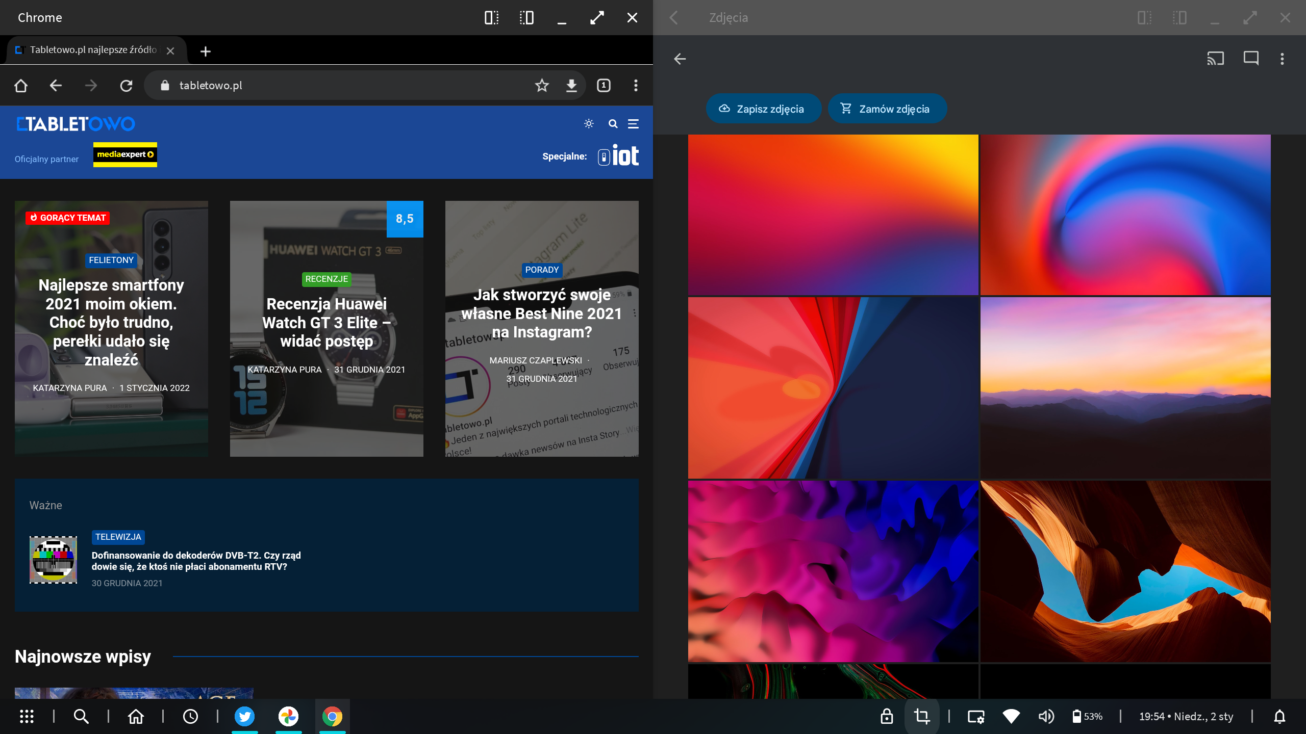
Task: Open recent apps clock icon
Action: tap(190, 717)
